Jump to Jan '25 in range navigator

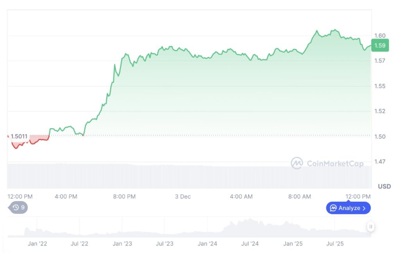293,244
